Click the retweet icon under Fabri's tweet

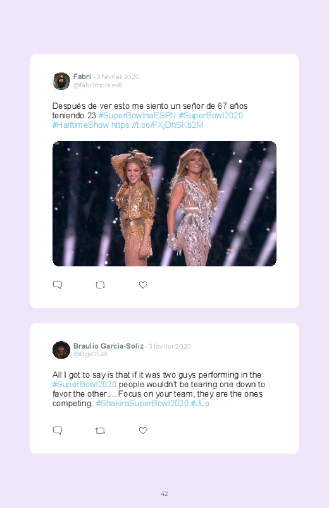click(x=100, y=285)
